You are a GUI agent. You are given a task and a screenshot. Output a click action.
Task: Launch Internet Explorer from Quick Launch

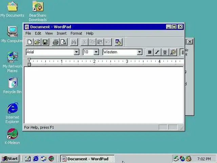tap(36, 159)
